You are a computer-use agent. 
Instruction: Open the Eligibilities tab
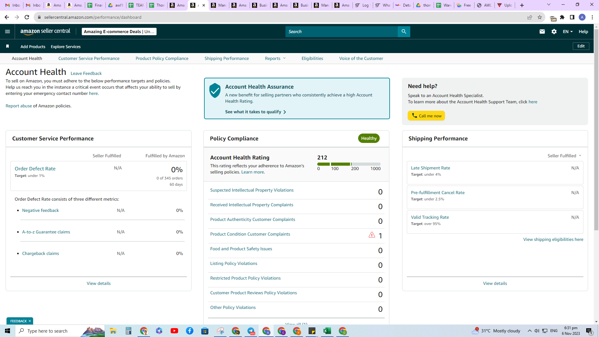[x=312, y=58]
